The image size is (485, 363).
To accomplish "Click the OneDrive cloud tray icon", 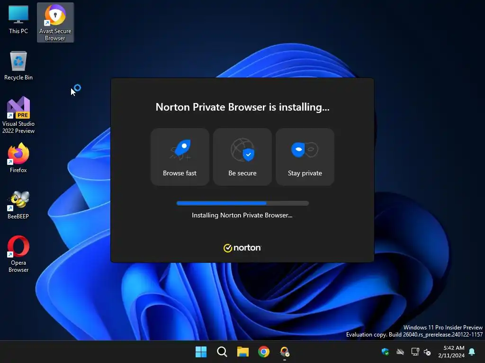I will click(x=400, y=352).
